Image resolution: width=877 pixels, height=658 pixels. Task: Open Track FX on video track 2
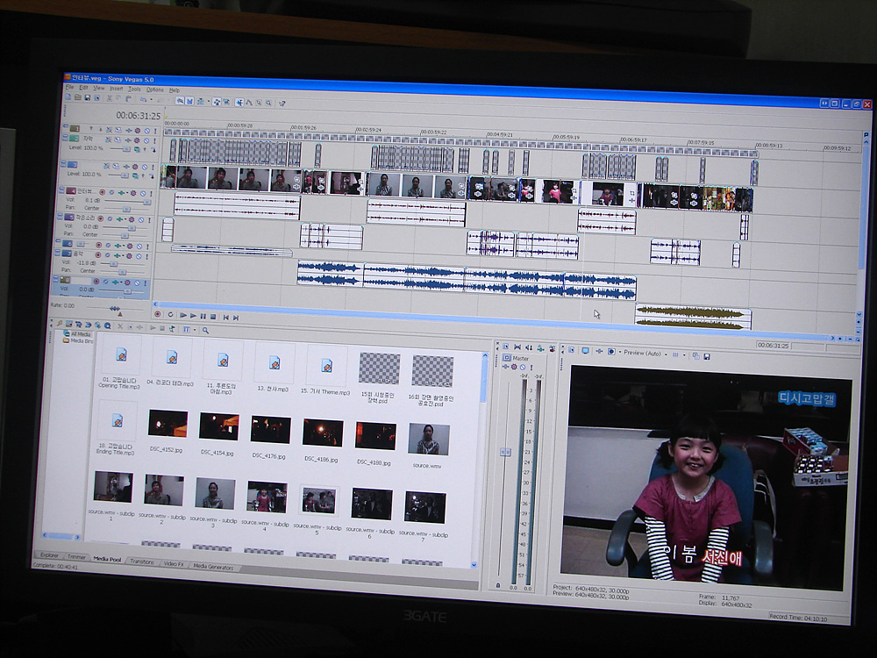click(128, 139)
